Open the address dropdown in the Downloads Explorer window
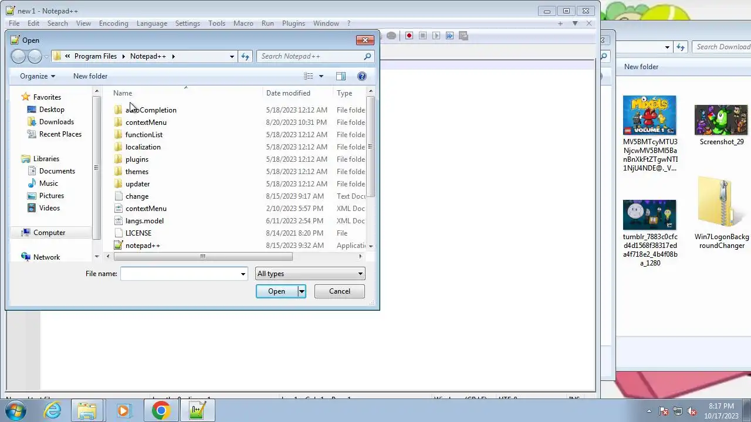The height and width of the screenshot is (422, 751). point(667,47)
